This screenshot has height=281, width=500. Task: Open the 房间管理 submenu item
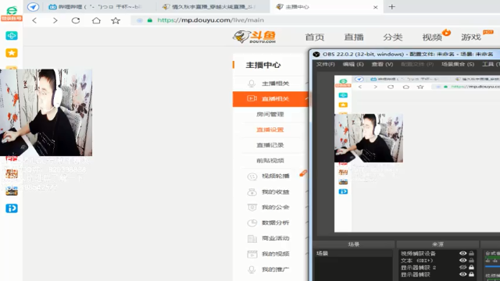click(x=270, y=115)
